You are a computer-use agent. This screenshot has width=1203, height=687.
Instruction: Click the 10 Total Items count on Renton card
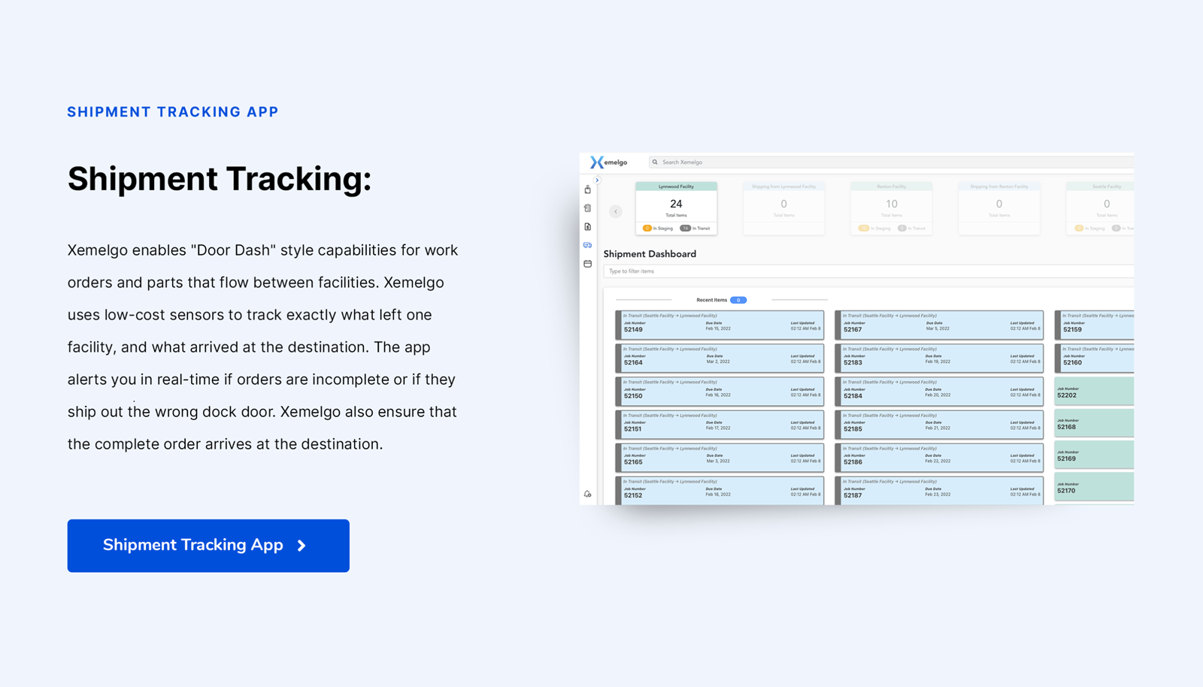(892, 204)
